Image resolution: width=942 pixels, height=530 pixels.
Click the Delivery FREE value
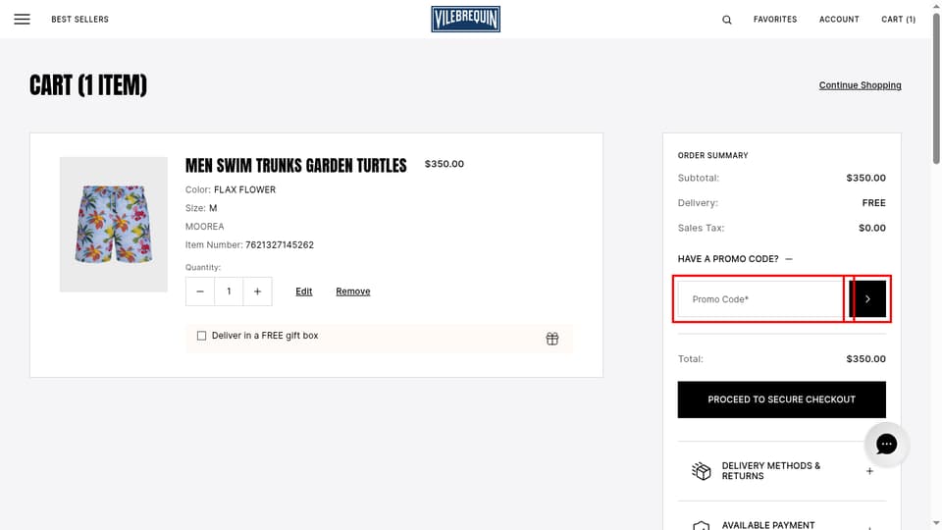click(873, 203)
